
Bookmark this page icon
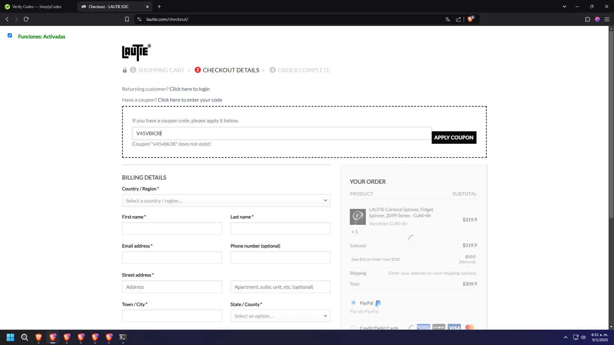pos(127,19)
